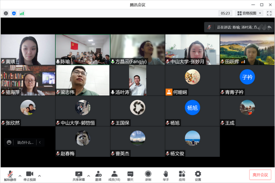Unmute microphone (解除静音)
This screenshot has height=183, width=275.
[x=10, y=176]
